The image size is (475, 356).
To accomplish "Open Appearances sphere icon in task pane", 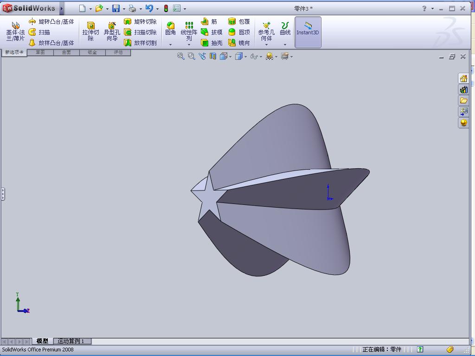I will tap(463, 122).
